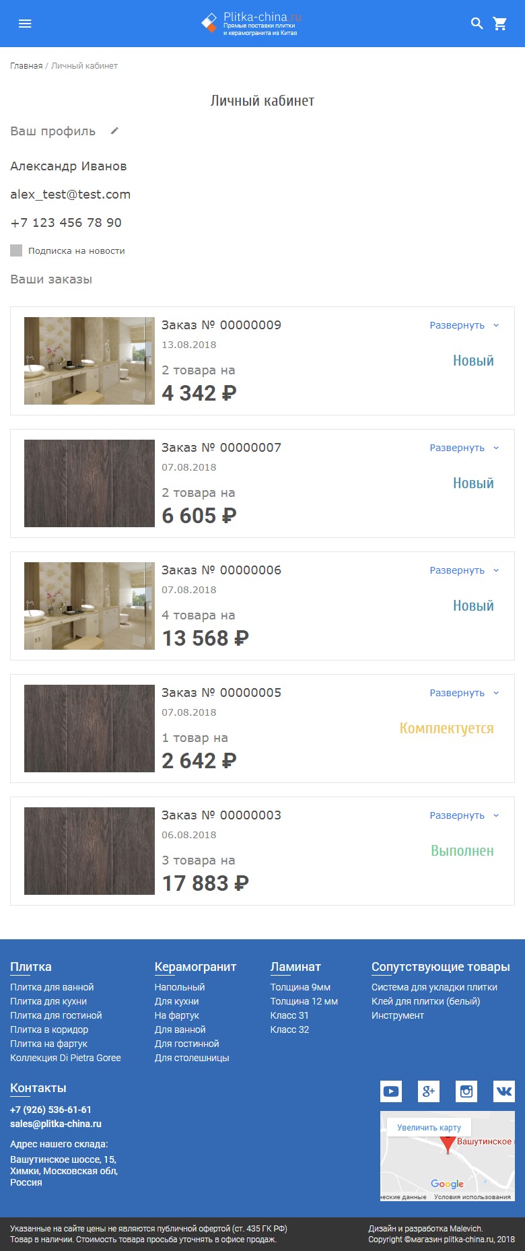The image size is (525, 1251).
Task: Open the Ламинат footer heading
Action: click(x=295, y=967)
